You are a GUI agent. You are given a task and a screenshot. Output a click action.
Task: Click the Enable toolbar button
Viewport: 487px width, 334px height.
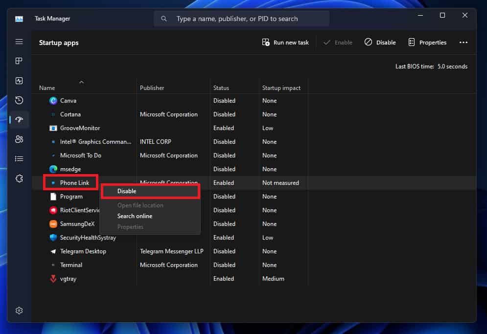[x=338, y=43]
